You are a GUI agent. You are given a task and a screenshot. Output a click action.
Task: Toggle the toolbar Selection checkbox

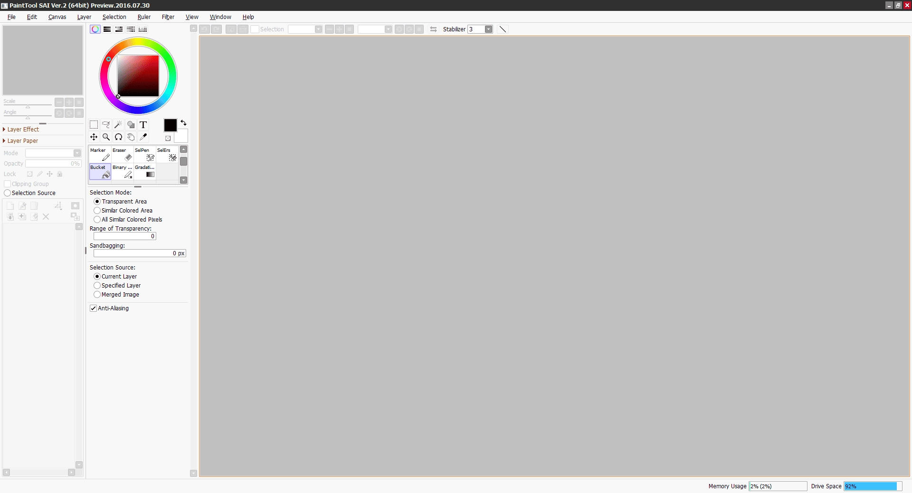point(255,29)
